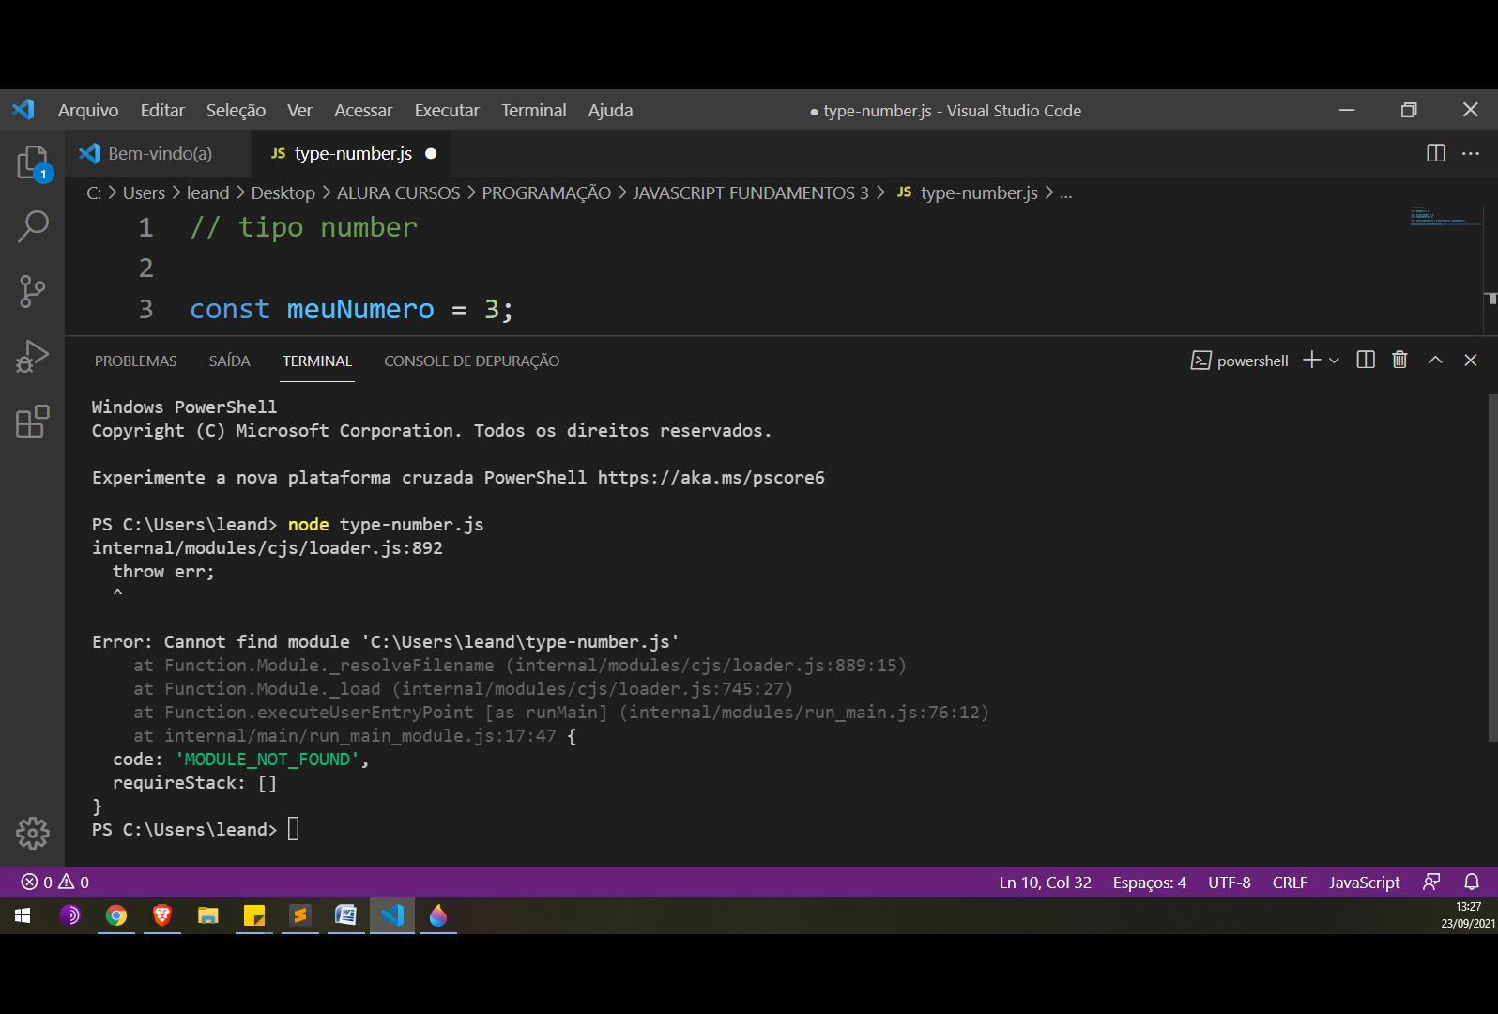Change language mode via JavaScript status

pyautogui.click(x=1364, y=883)
